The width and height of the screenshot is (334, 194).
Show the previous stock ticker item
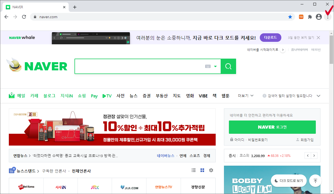308,156
